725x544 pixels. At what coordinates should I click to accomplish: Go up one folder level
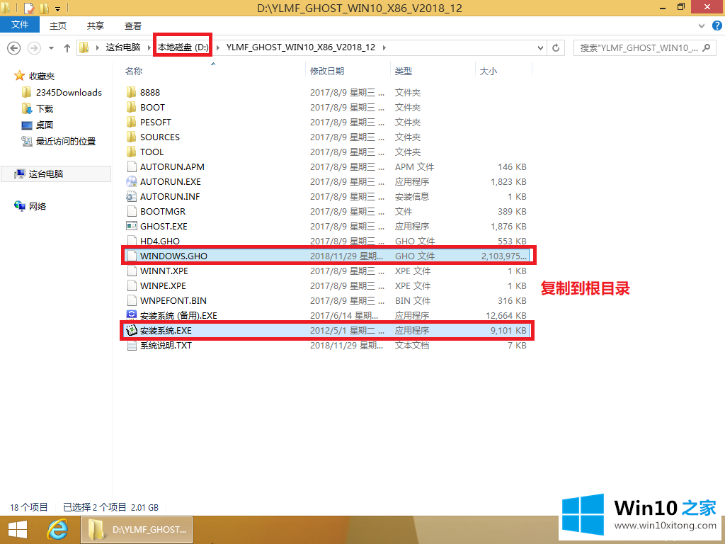point(67,47)
